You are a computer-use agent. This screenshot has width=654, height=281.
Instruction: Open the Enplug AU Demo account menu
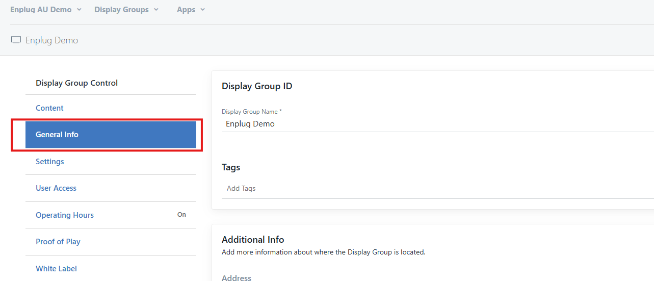coord(41,10)
